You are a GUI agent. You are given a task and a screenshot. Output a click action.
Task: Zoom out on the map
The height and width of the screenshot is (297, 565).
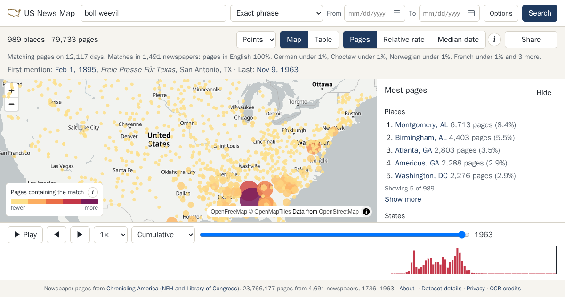pyautogui.click(x=12, y=104)
